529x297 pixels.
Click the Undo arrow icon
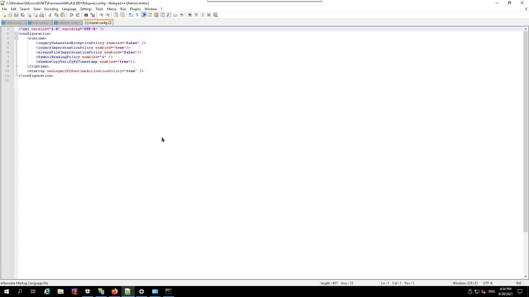(71, 15)
